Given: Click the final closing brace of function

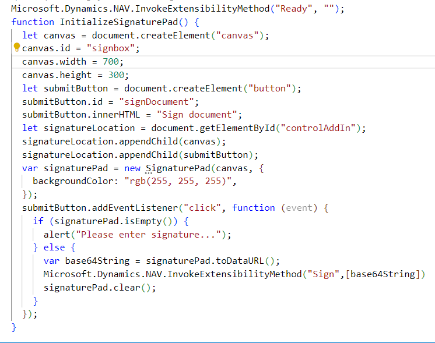Looking at the screenshot, I should (14, 327).
